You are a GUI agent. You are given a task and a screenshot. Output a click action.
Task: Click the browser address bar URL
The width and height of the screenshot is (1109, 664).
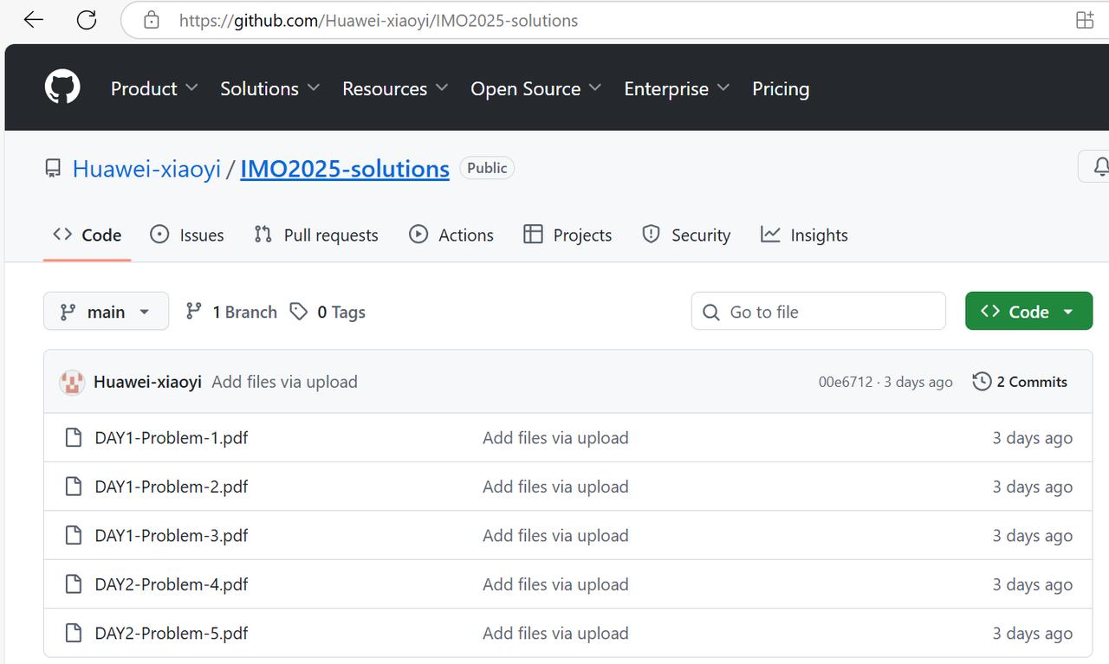(379, 20)
